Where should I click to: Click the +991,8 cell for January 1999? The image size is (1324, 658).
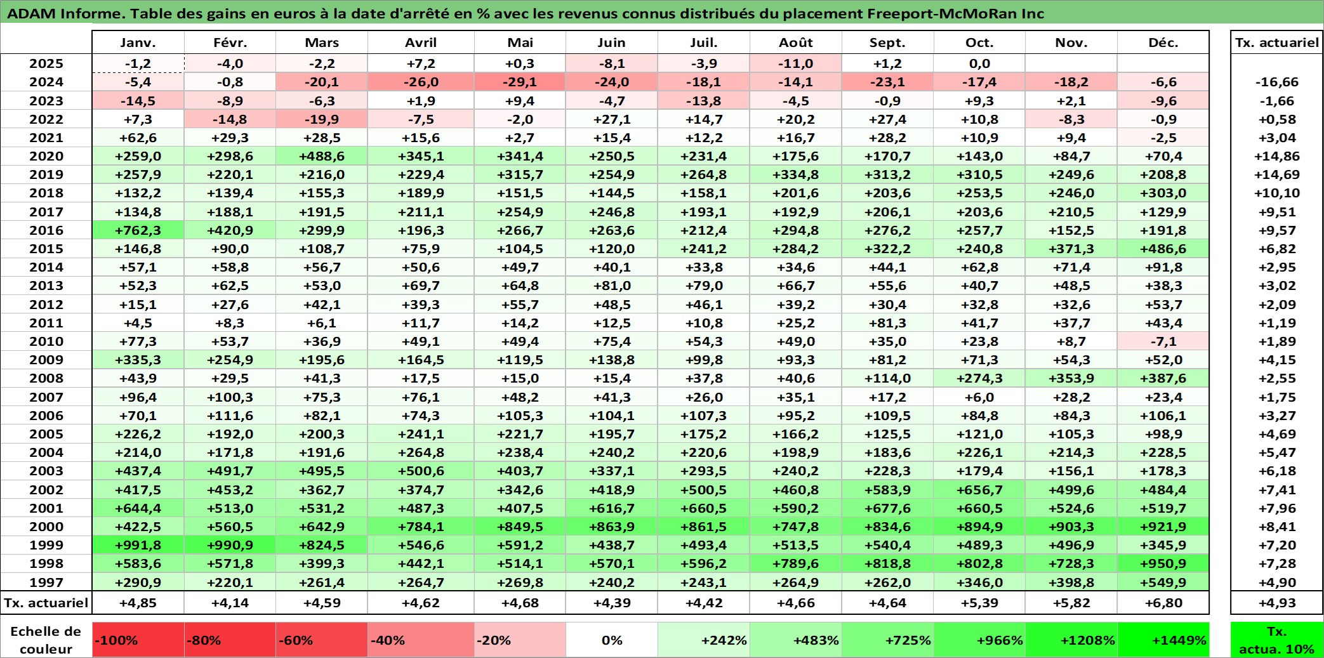(138, 545)
